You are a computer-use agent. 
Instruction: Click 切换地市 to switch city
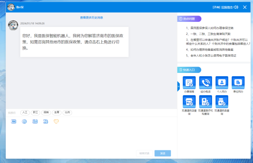tap(227, 7)
